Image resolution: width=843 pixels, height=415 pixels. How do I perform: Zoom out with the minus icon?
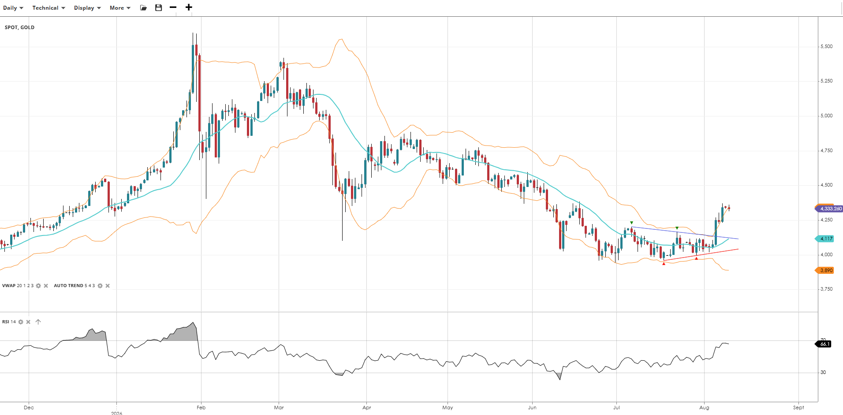click(173, 7)
